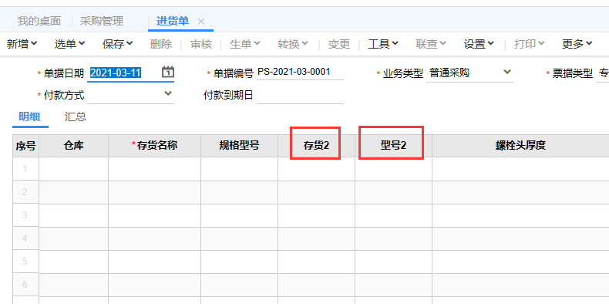Click the 变更 toolbar button
The height and width of the screenshot is (304, 609).
click(x=339, y=44)
